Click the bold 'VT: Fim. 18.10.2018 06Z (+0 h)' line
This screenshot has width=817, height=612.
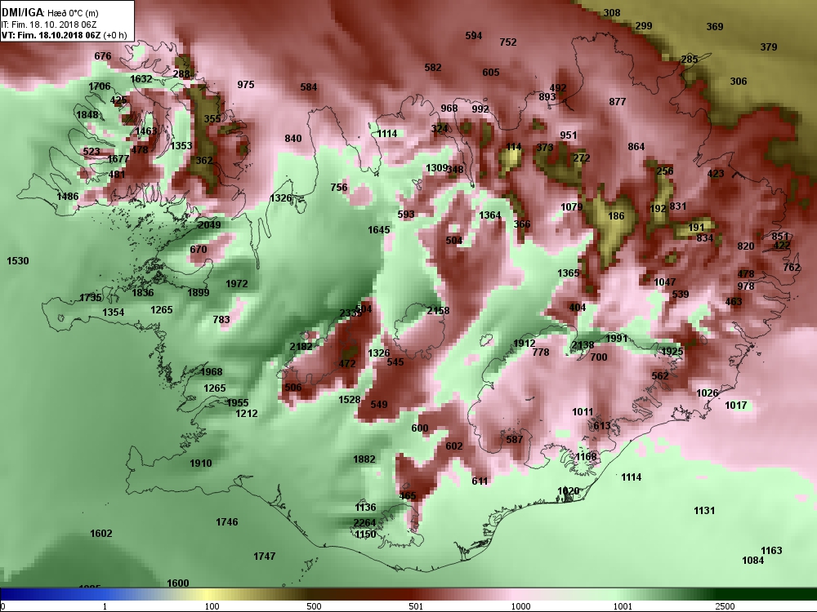[x=64, y=35]
